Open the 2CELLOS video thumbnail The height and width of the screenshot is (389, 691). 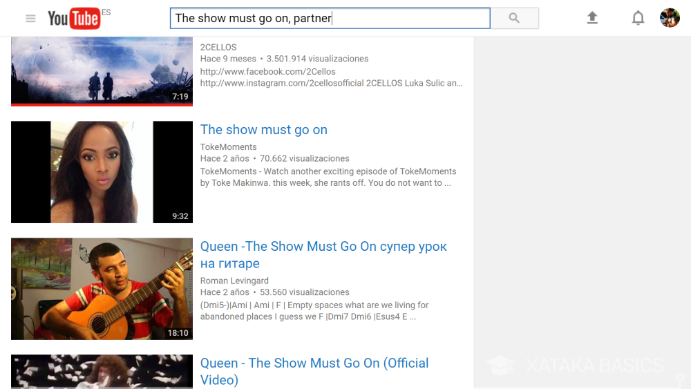pos(102,71)
